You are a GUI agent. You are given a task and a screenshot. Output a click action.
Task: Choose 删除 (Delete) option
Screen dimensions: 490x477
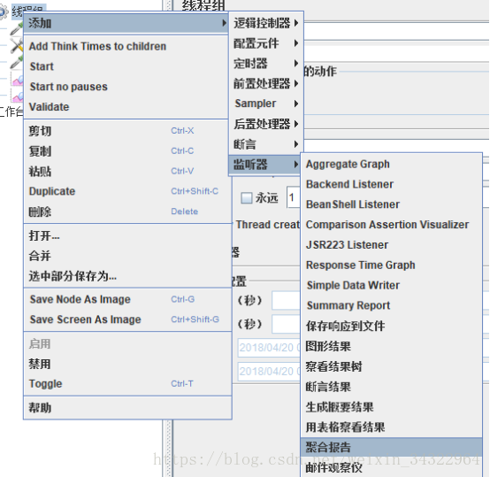click(x=127, y=212)
